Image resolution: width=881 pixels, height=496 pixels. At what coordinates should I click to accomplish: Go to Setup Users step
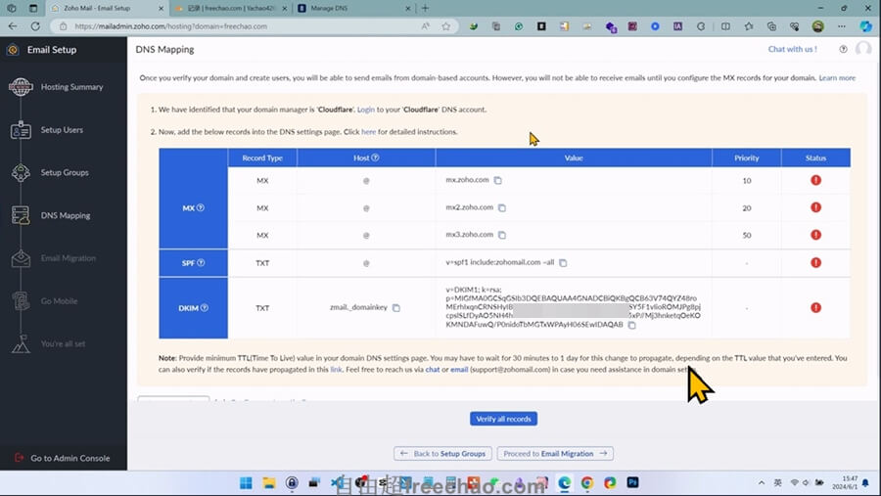62,130
